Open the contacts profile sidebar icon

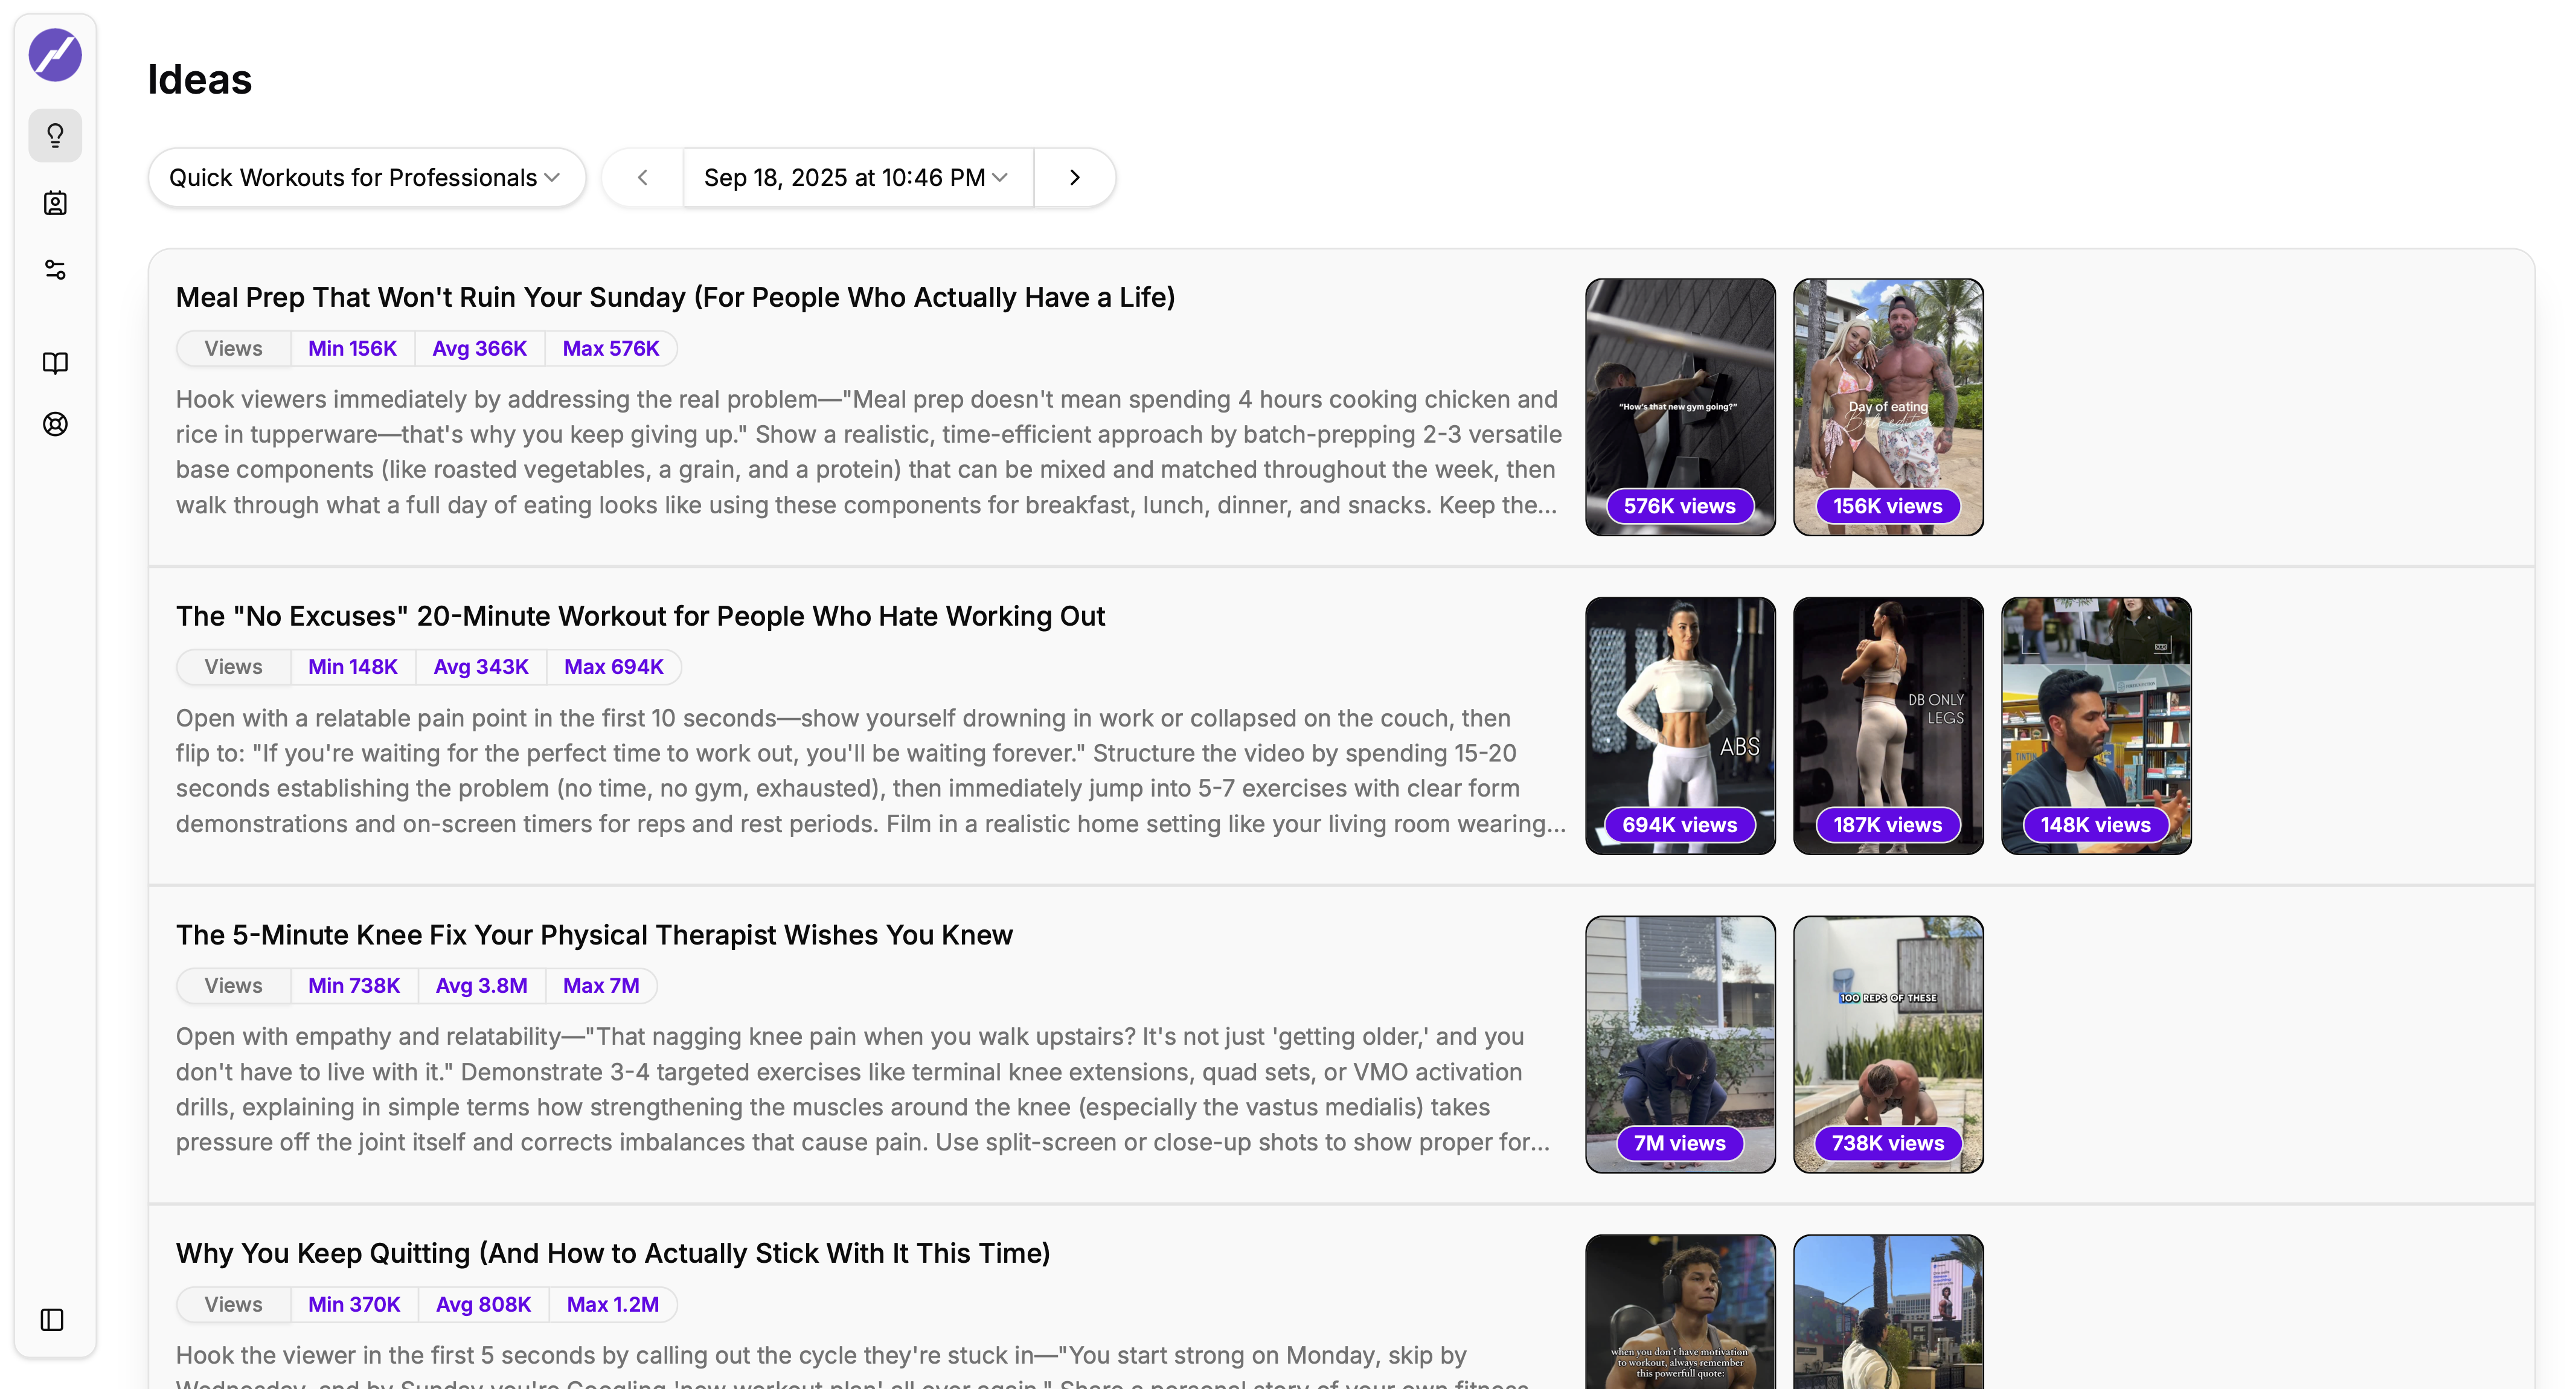[x=55, y=203]
